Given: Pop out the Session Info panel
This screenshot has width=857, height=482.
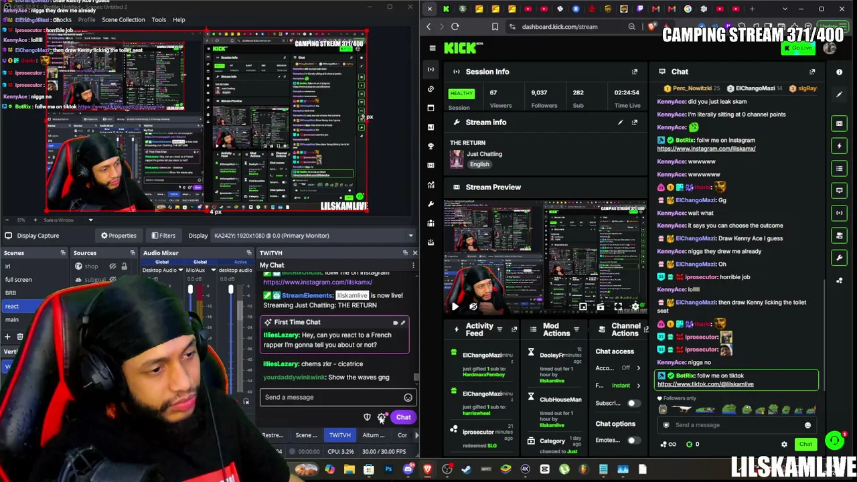Looking at the screenshot, I should tap(635, 72).
